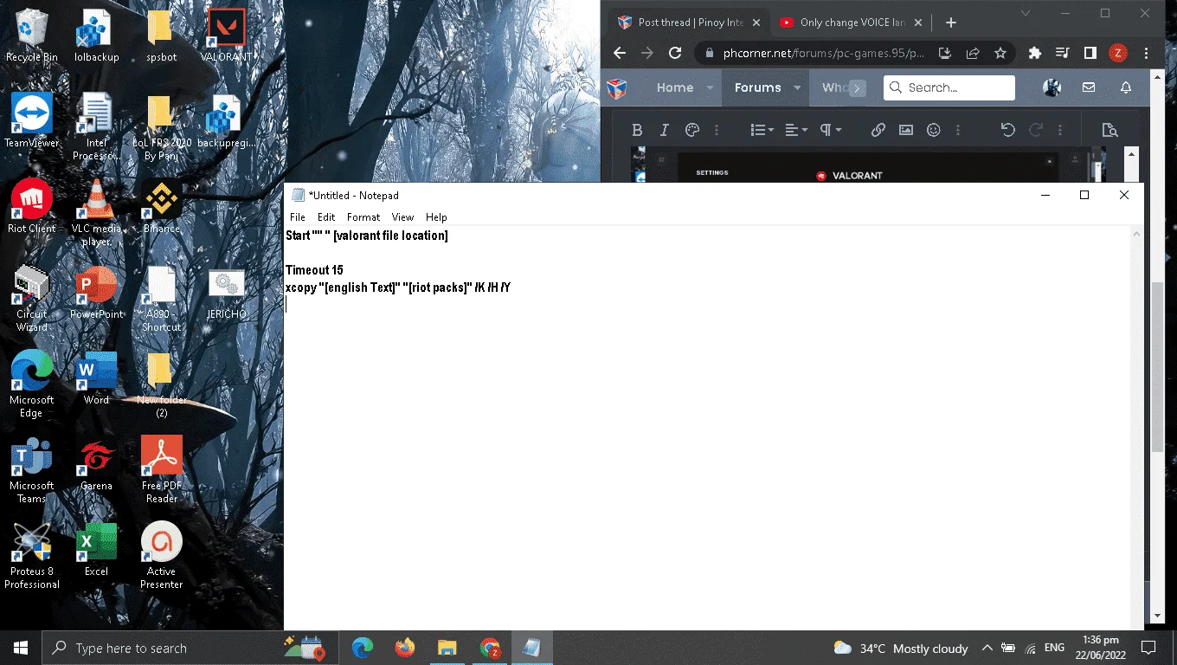Open the alignment dropdown in editor
1177x665 pixels.
pos(795,130)
